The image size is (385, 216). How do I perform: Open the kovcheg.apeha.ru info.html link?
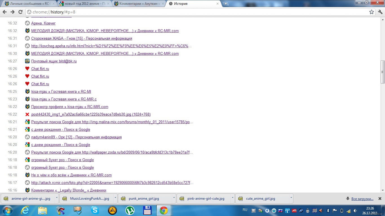click(x=112, y=46)
